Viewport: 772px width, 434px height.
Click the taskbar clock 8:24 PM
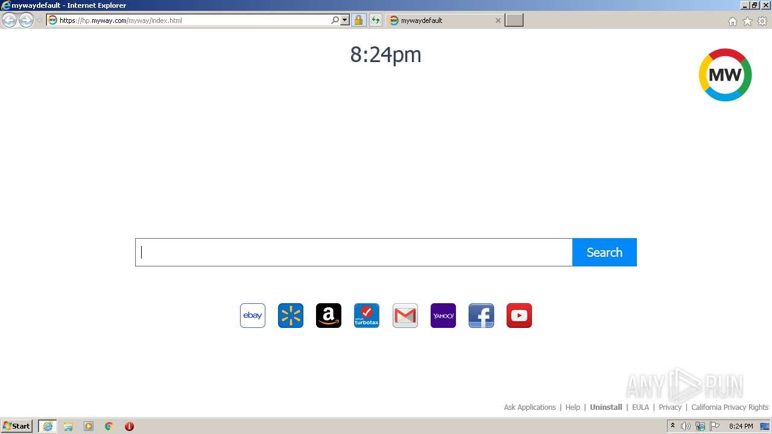pos(741,426)
